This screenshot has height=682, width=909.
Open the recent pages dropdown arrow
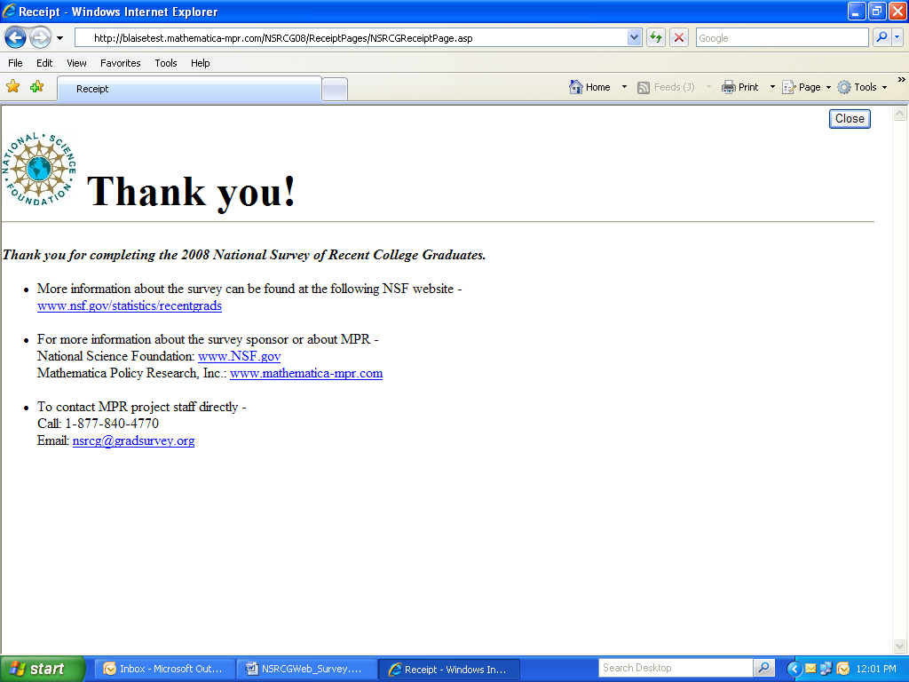coord(59,38)
